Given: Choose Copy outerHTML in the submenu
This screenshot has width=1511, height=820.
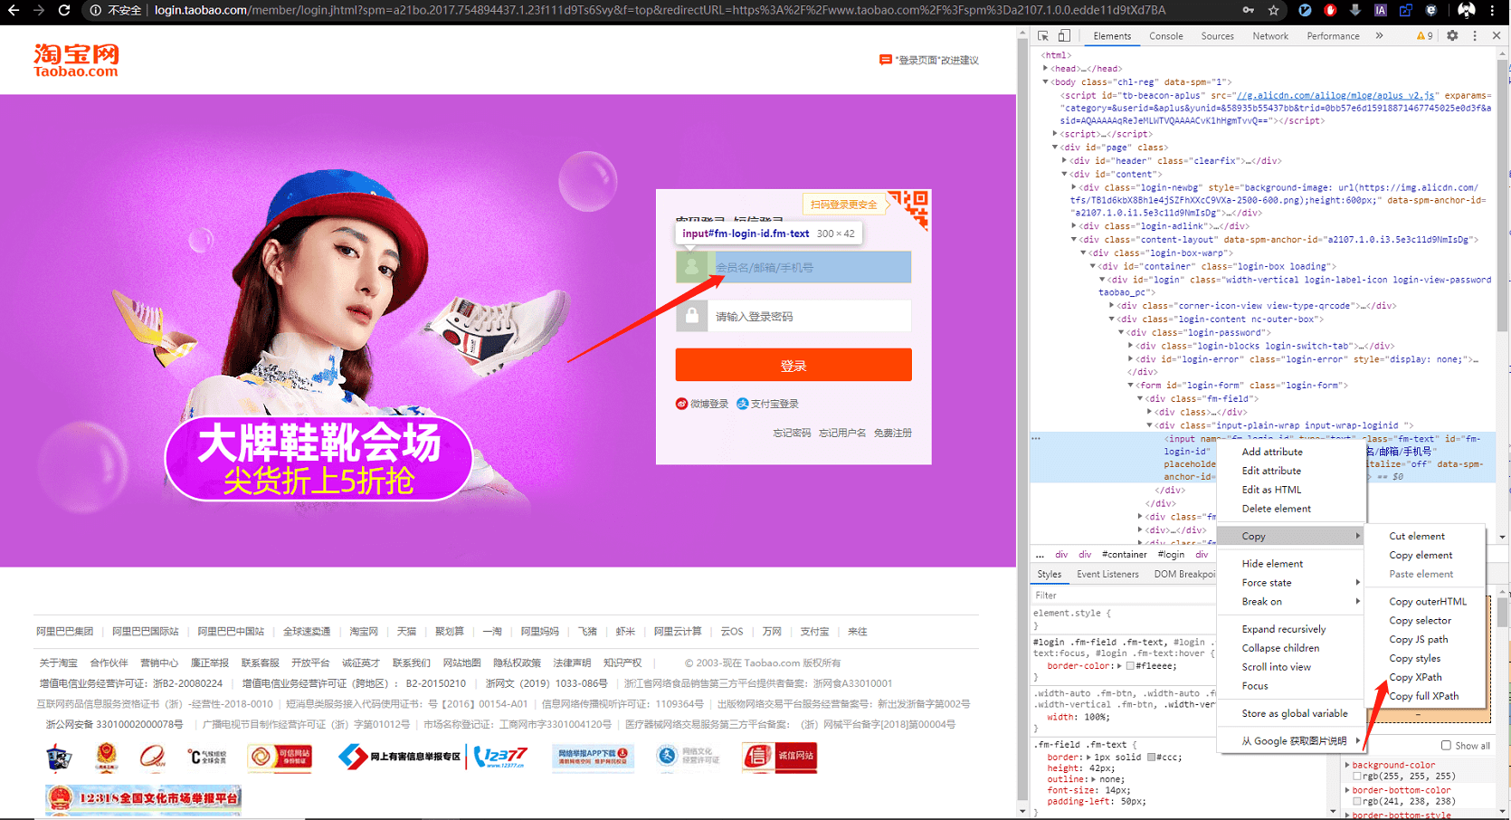Looking at the screenshot, I should (1425, 602).
